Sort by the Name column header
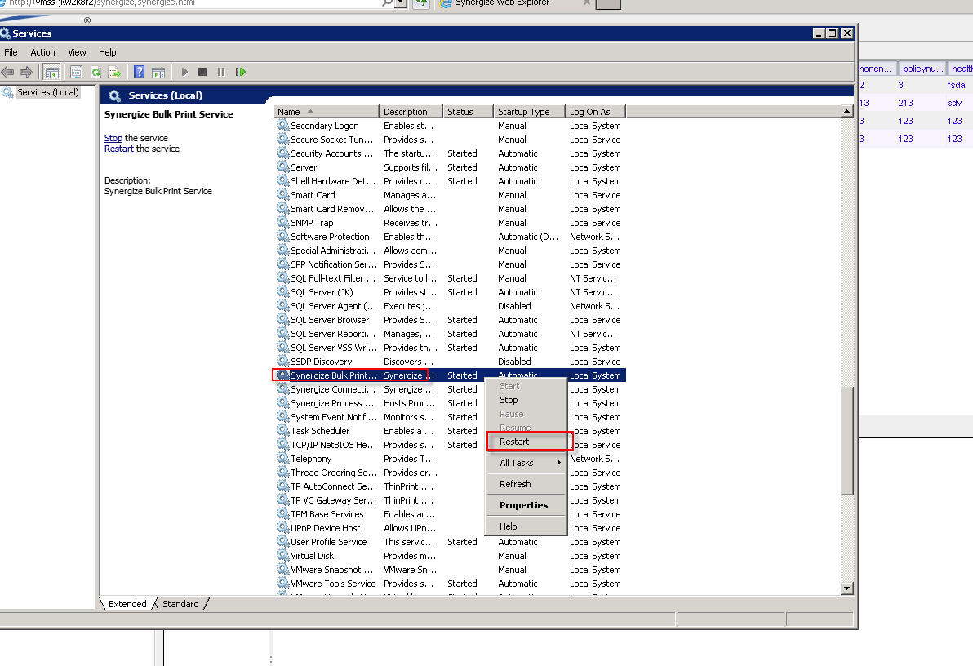Viewport: 973px width, 666px height. [327, 112]
